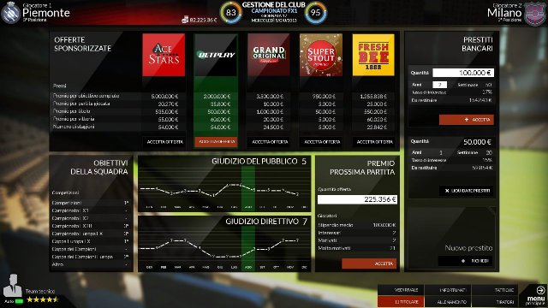Click the Team tecnico manager silhouette icon
Image resolution: width=548 pixels, height=308 pixels.
click(x=12, y=285)
